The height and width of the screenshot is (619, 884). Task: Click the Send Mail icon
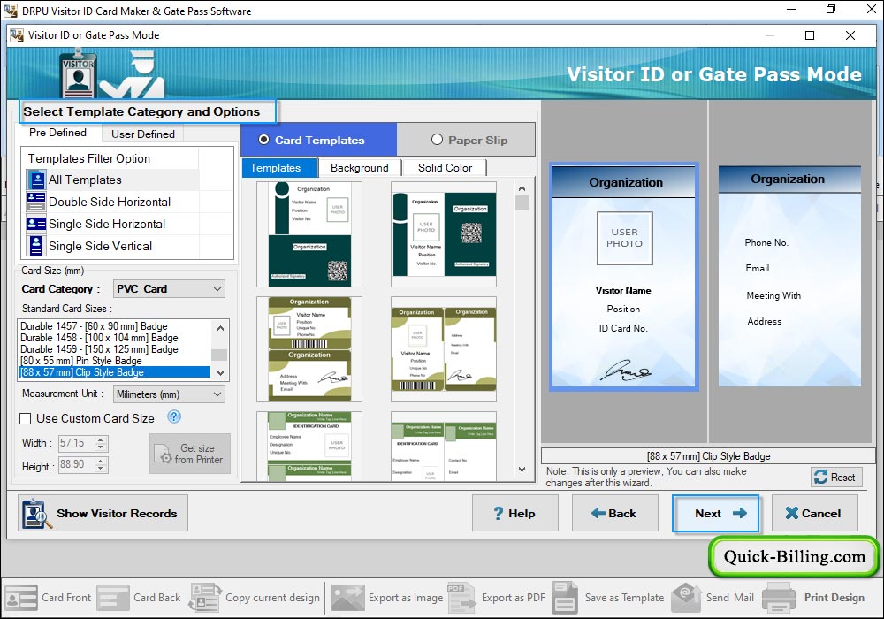[686, 598]
